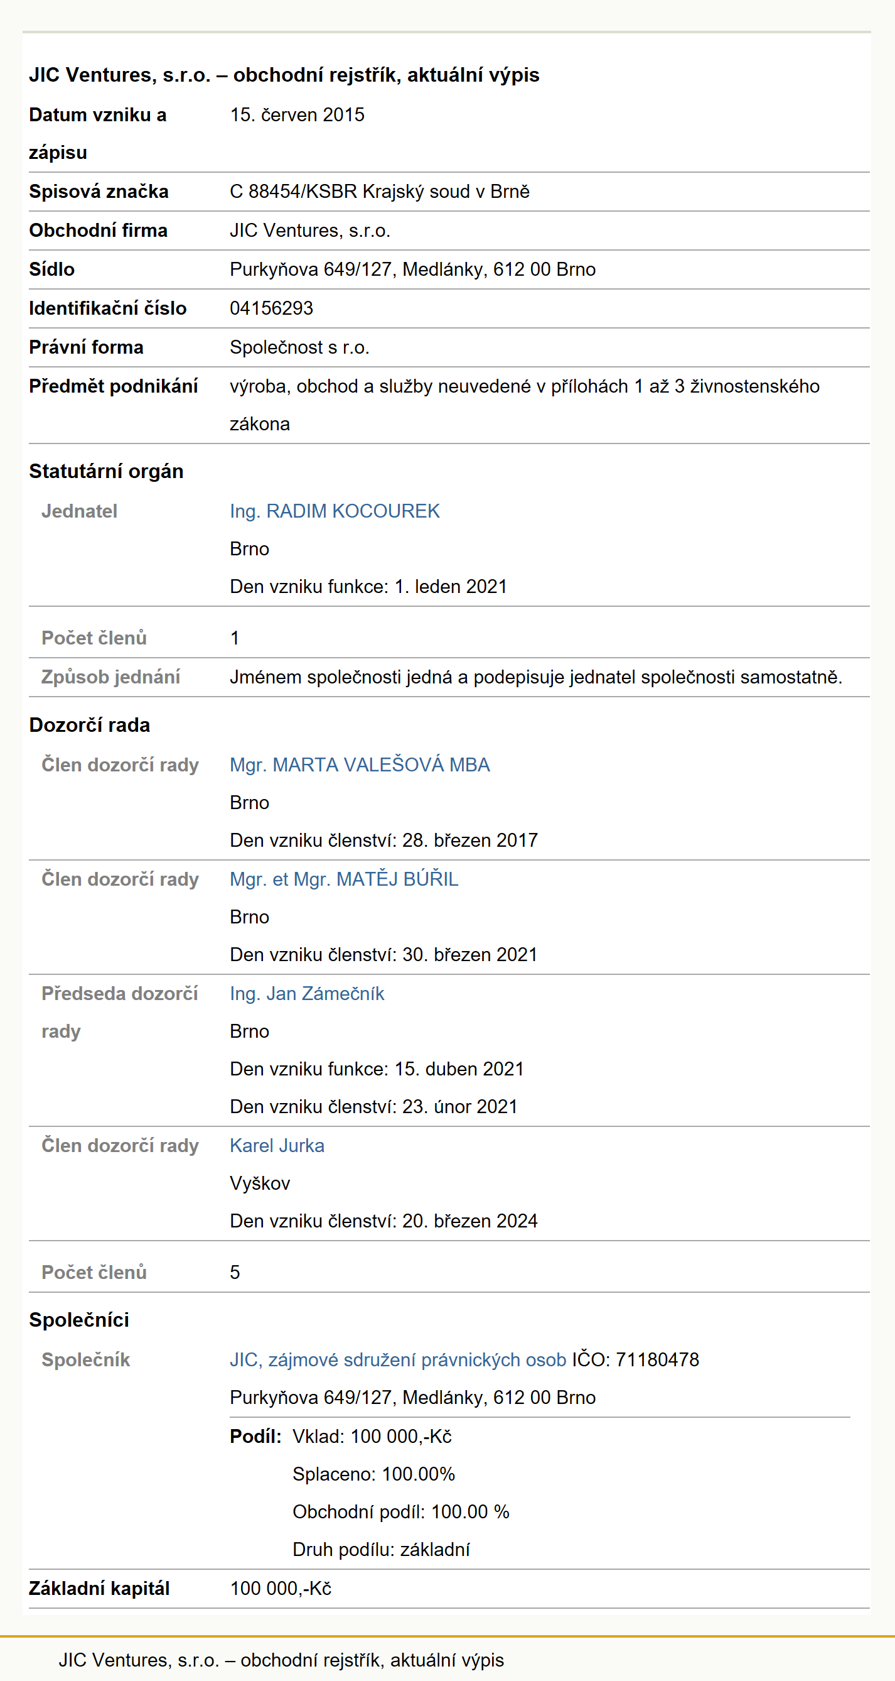Open JIC, zájmové sdružení právnických osob link
This screenshot has height=1681, width=895.
[398, 1359]
